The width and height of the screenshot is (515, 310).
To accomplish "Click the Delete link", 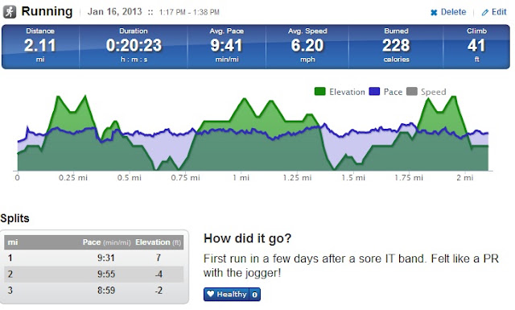I will point(448,12).
